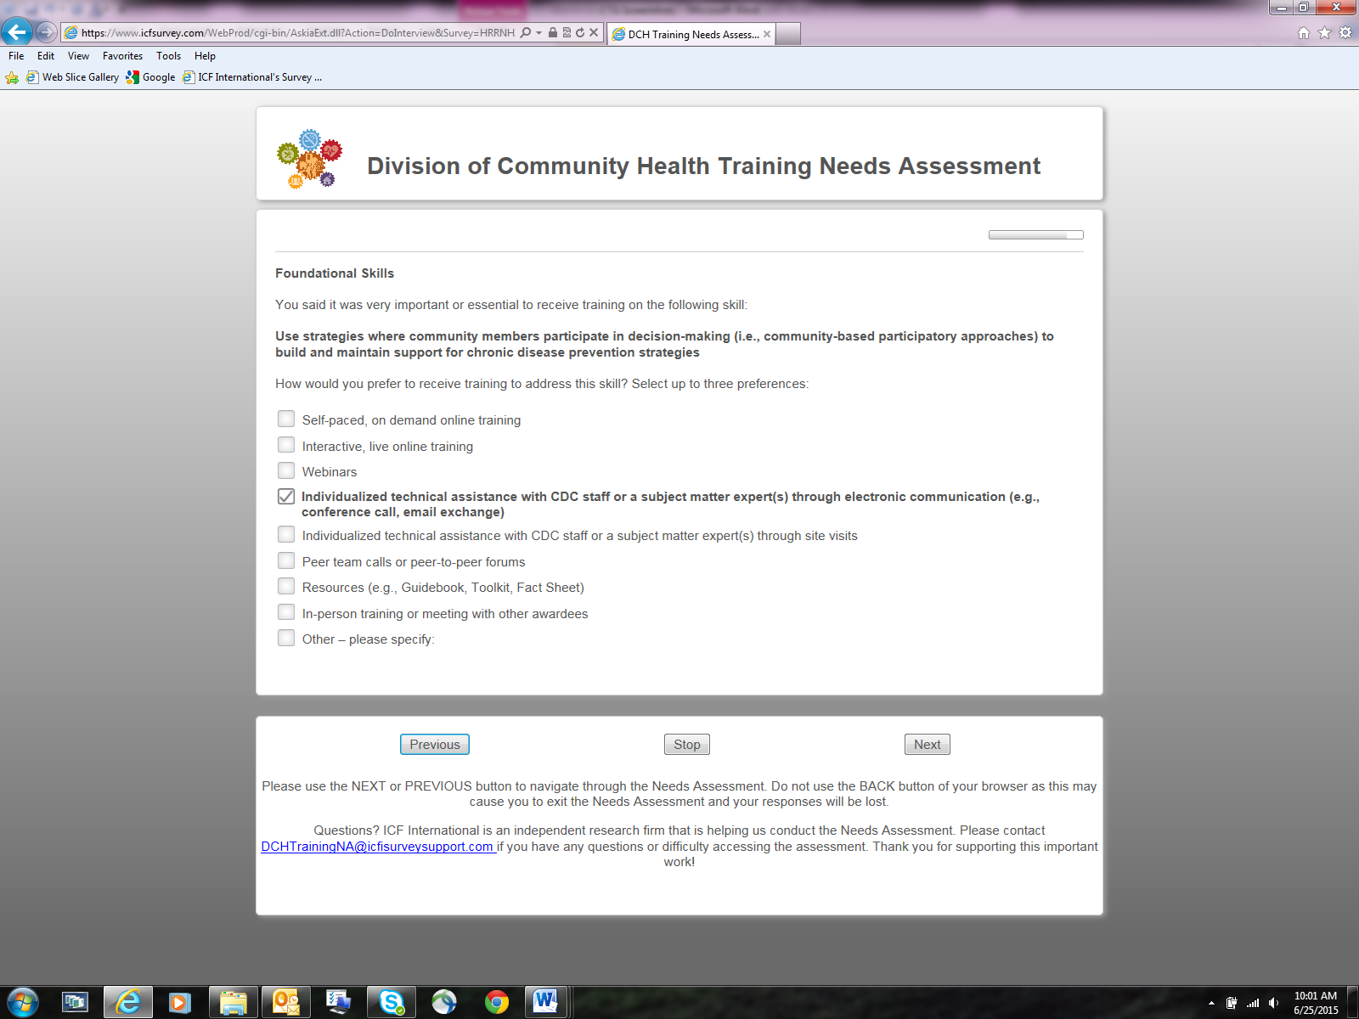Open the address bar autocomplete dropdown arrow
The width and height of the screenshot is (1359, 1019).
539,33
